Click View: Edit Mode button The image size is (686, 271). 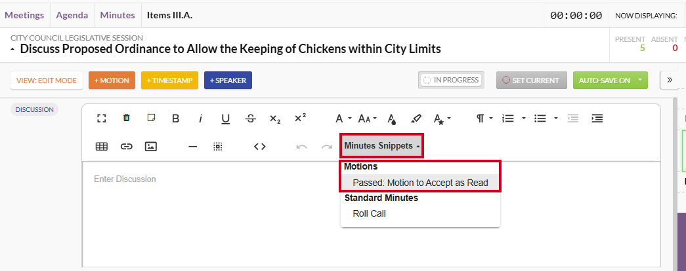coord(47,81)
